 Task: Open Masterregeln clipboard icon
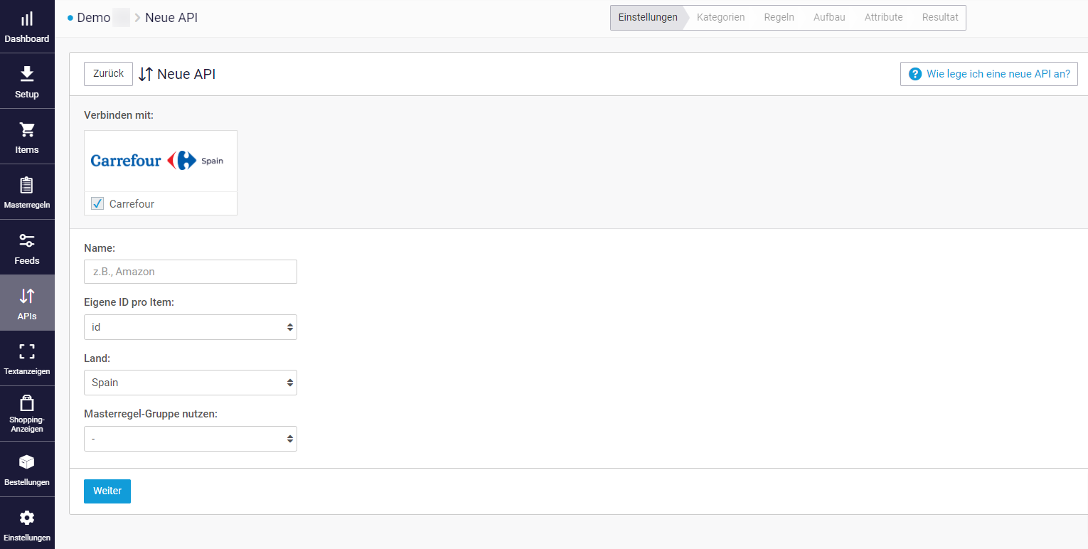point(27,185)
